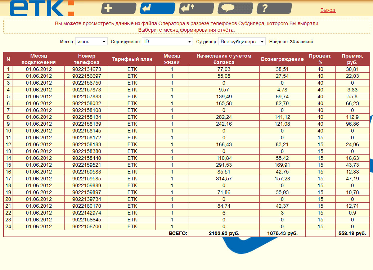Click bonus value 112,9
Image resolution: width=373 pixels, height=270 pixels.
pyautogui.click(x=352, y=117)
